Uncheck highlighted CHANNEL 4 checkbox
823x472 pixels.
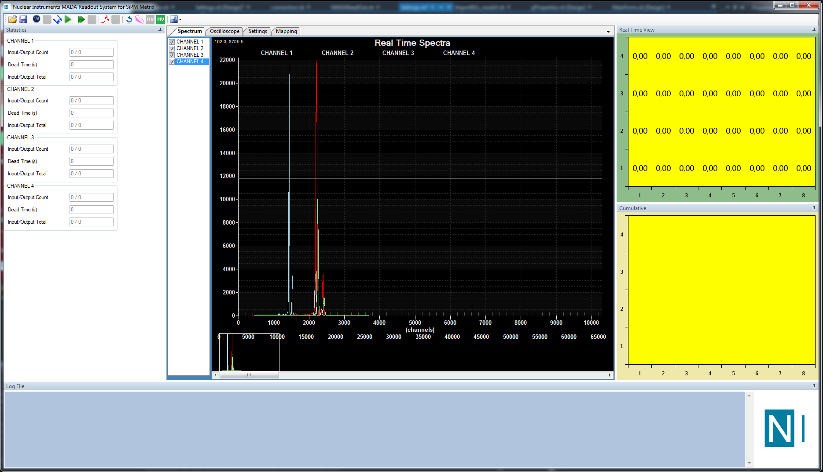(x=172, y=62)
